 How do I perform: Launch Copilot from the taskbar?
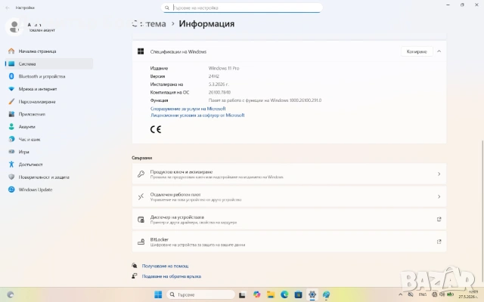click(256, 294)
